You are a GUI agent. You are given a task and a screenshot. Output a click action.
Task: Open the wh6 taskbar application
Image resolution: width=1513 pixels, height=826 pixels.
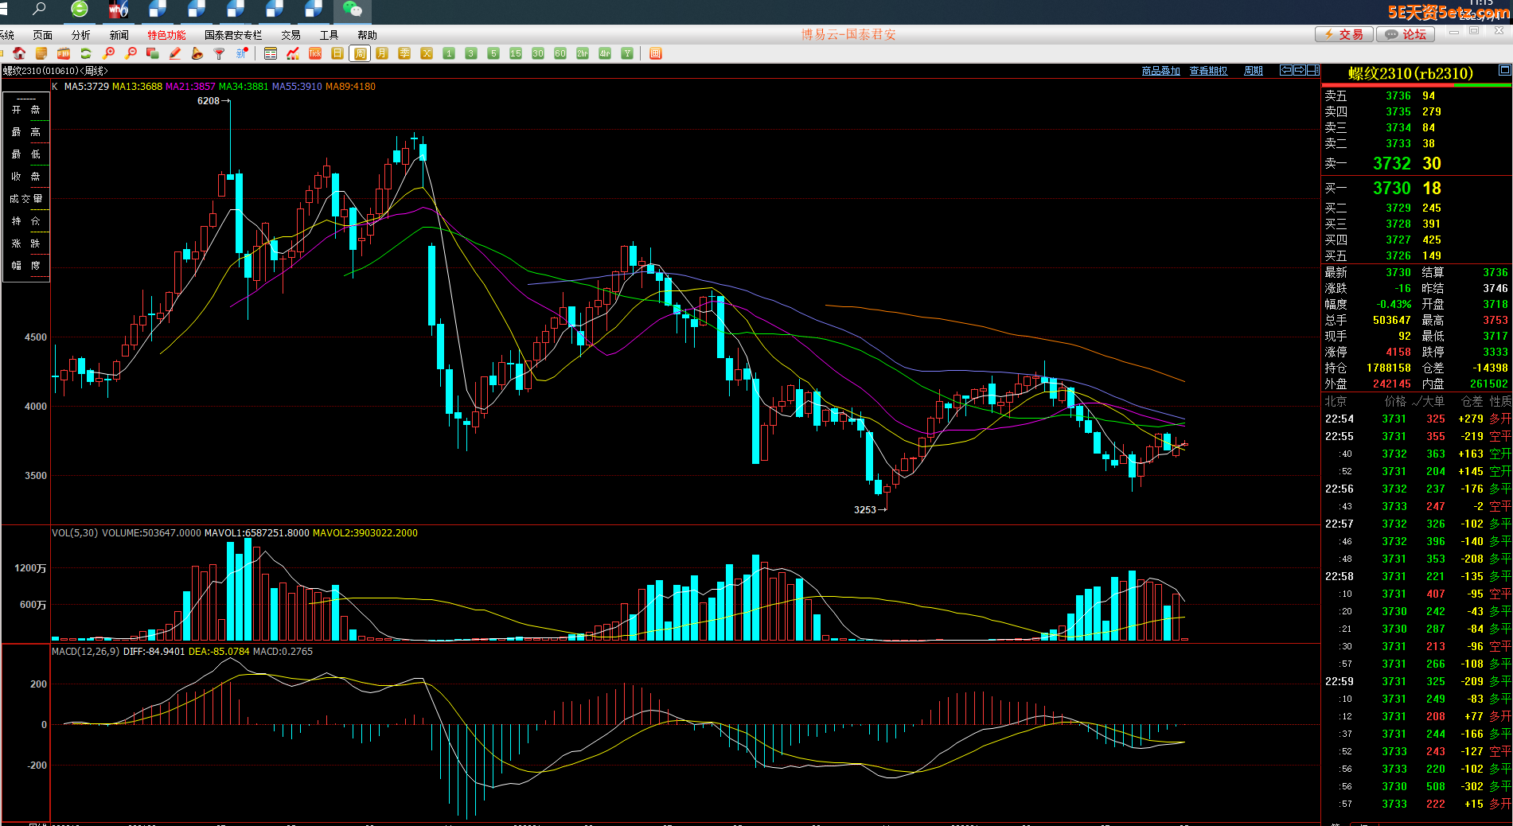coord(118,10)
